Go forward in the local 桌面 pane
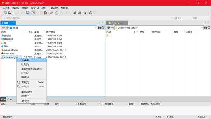Image resolution: width=211 pixels, height=119 pixels. pos(7,28)
